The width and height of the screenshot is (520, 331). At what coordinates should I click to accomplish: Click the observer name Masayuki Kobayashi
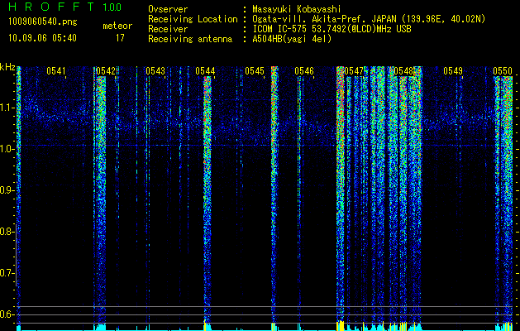pyautogui.click(x=297, y=9)
